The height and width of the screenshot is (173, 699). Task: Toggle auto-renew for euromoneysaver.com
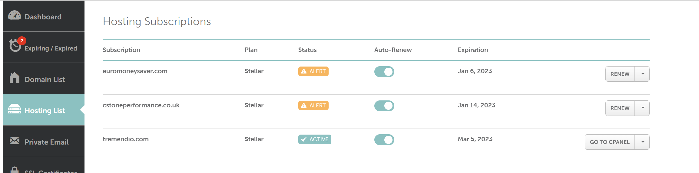point(384,72)
